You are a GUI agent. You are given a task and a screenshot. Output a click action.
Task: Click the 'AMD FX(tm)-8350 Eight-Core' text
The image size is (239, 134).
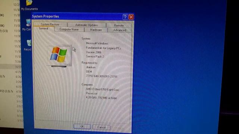[x=102, y=90]
